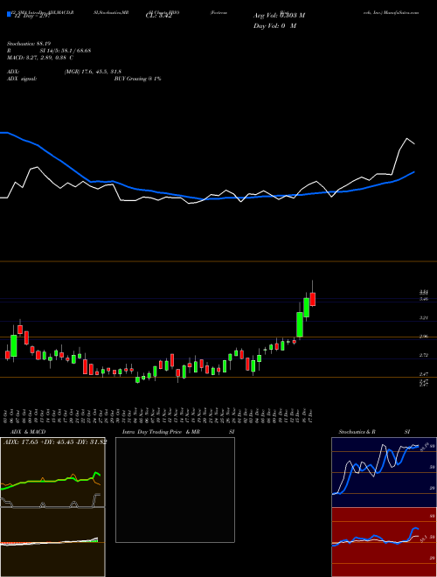Screen dimensions: 437x577
Task: Click the last red candlestick on the chart
Action: 313,299
